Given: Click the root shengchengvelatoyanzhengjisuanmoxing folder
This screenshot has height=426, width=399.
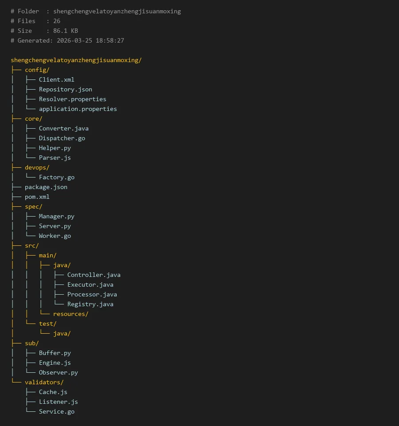Looking at the screenshot, I should 76,60.
